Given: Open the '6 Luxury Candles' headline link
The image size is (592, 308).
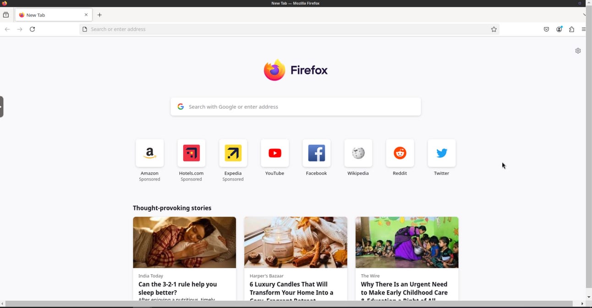Looking at the screenshot, I should pyautogui.click(x=291, y=291).
